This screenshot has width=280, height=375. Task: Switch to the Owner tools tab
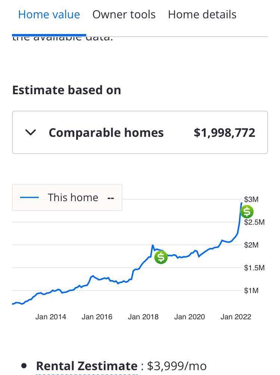pyautogui.click(x=124, y=14)
